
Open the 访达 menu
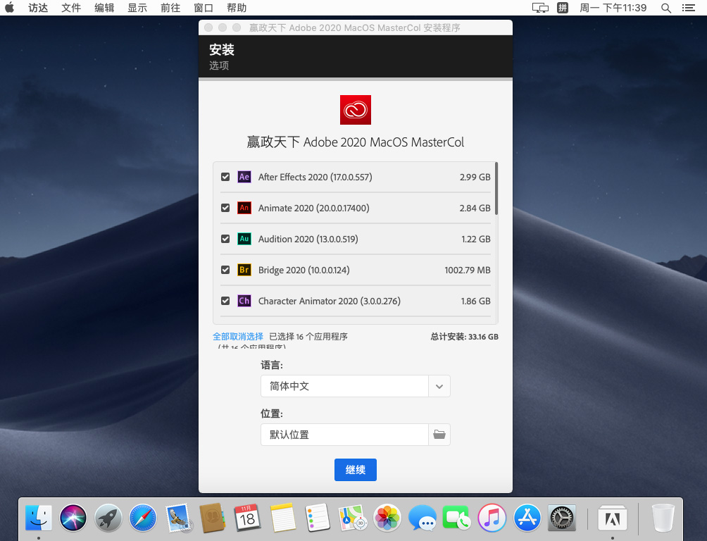[x=38, y=8]
